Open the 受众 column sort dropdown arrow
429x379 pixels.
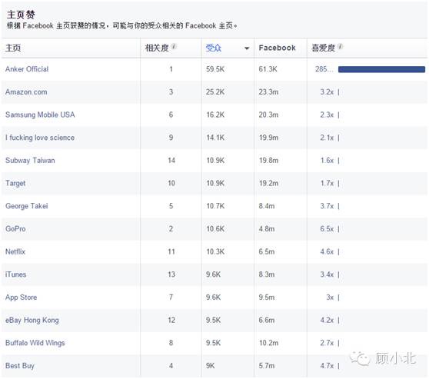[x=247, y=48]
